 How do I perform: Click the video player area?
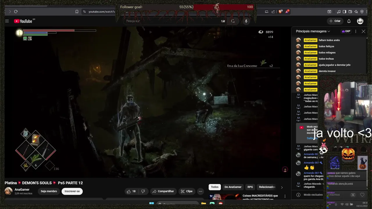click(x=148, y=102)
